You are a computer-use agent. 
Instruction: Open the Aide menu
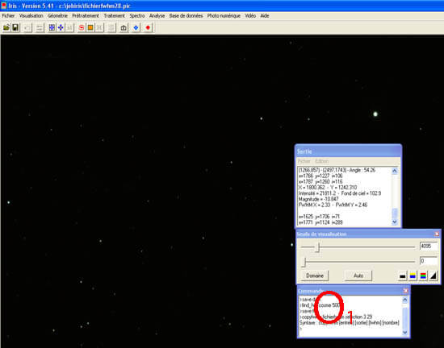pos(265,16)
